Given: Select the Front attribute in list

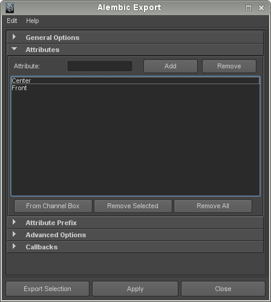Looking at the screenshot, I should (x=135, y=88).
